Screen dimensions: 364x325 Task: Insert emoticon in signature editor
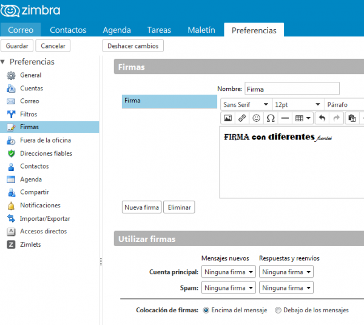coord(256,118)
